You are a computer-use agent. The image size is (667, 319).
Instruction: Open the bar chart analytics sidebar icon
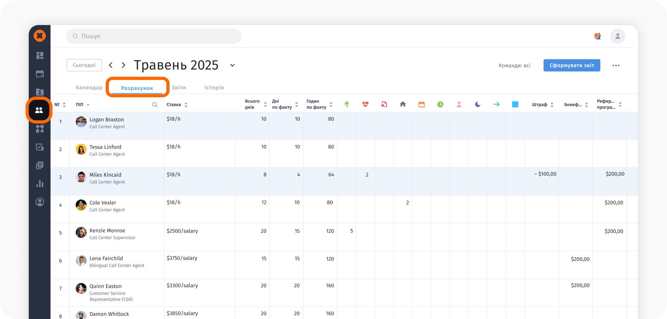[40, 184]
